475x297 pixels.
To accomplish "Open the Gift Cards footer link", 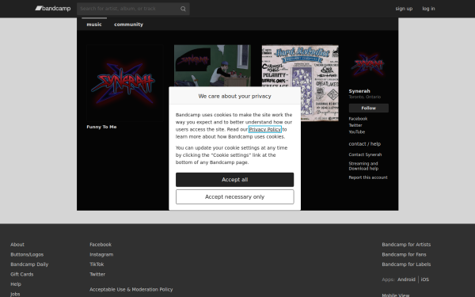I will pos(22,274).
